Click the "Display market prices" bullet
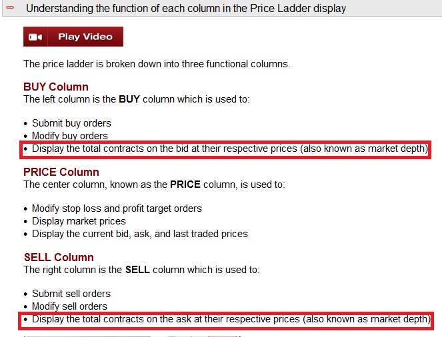 tap(79, 221)
